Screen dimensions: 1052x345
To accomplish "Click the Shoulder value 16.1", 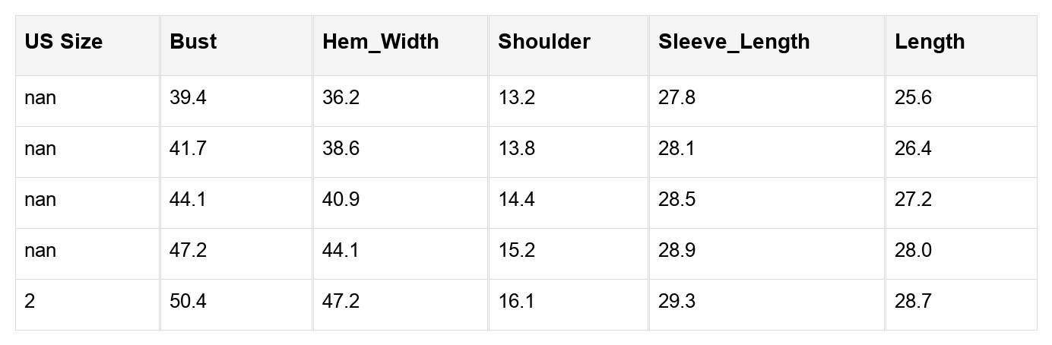I will coord(517,302).
